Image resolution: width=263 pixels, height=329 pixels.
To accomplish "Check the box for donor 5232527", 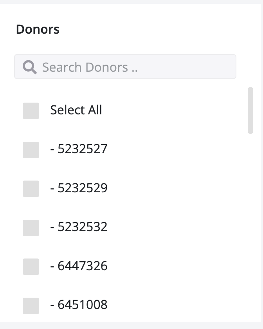I will (31, 150).
